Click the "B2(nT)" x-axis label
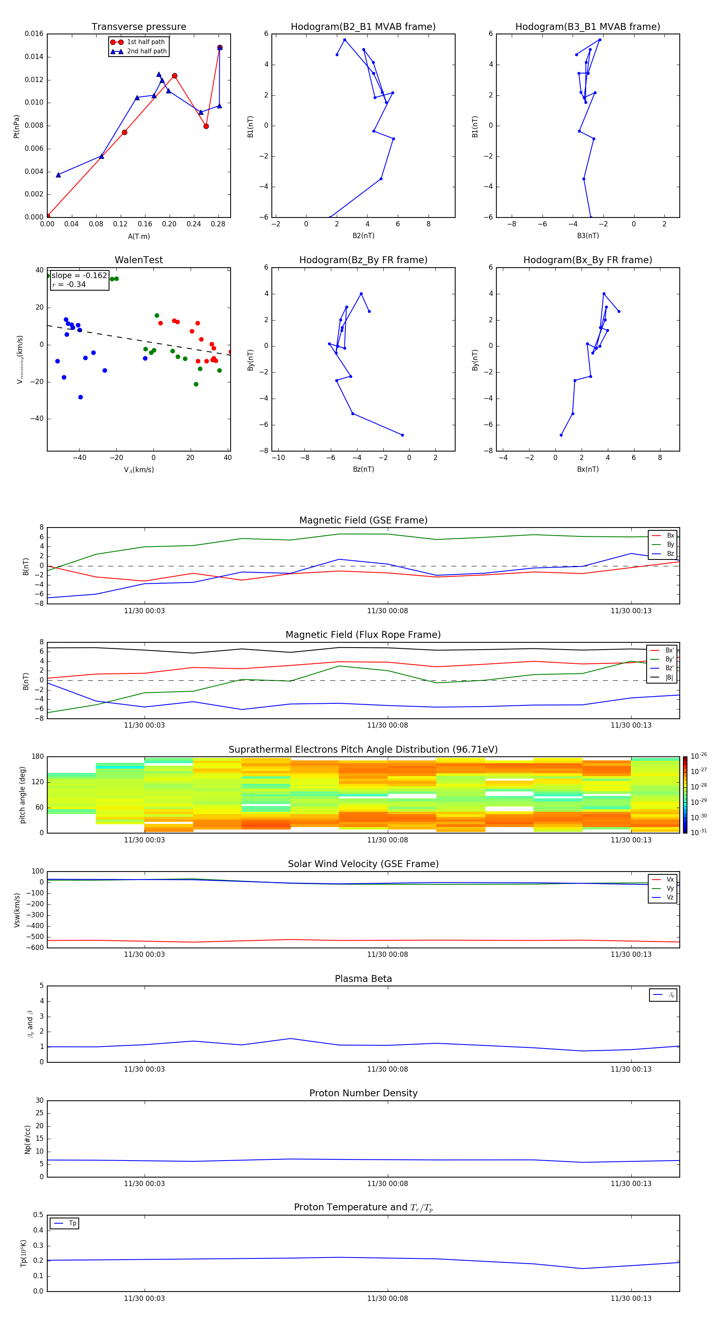This screenshot has width=727, height=1334. pyautogui.click(x=363, y=236)
